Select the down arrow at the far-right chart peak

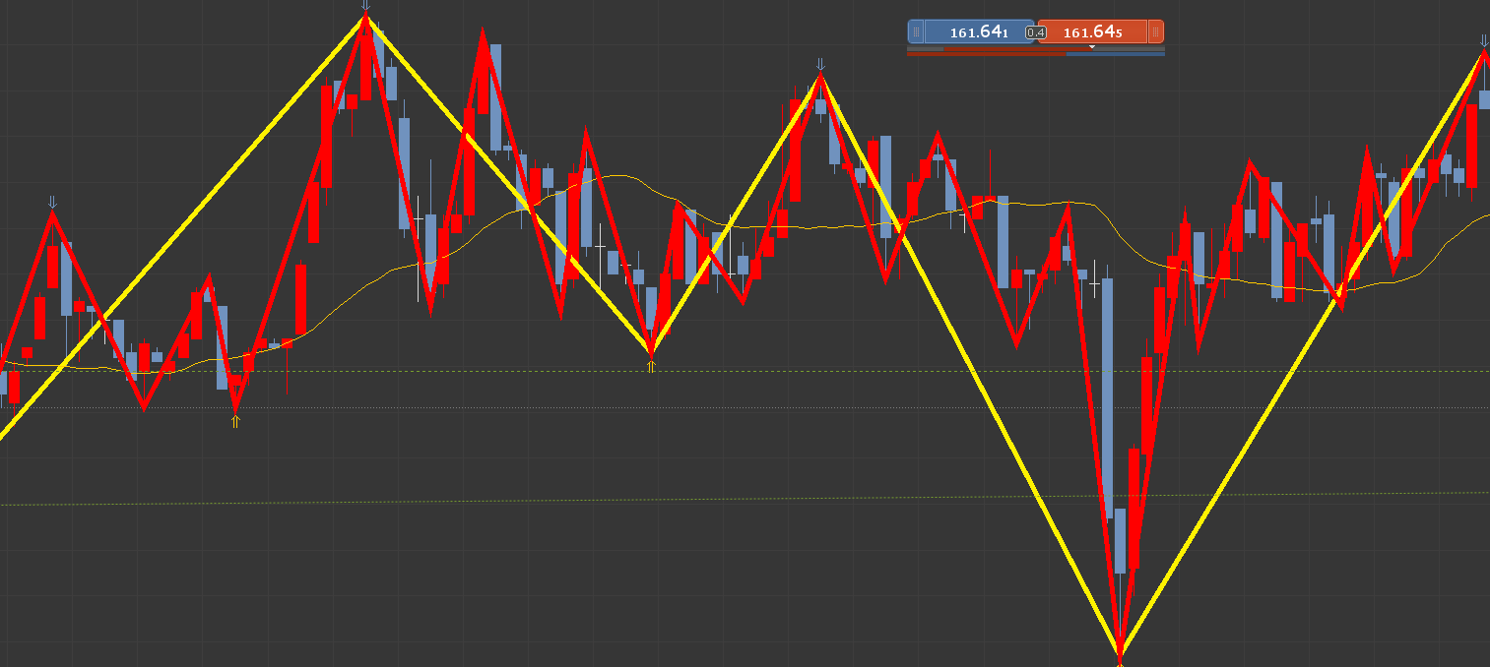[1484, 41]
